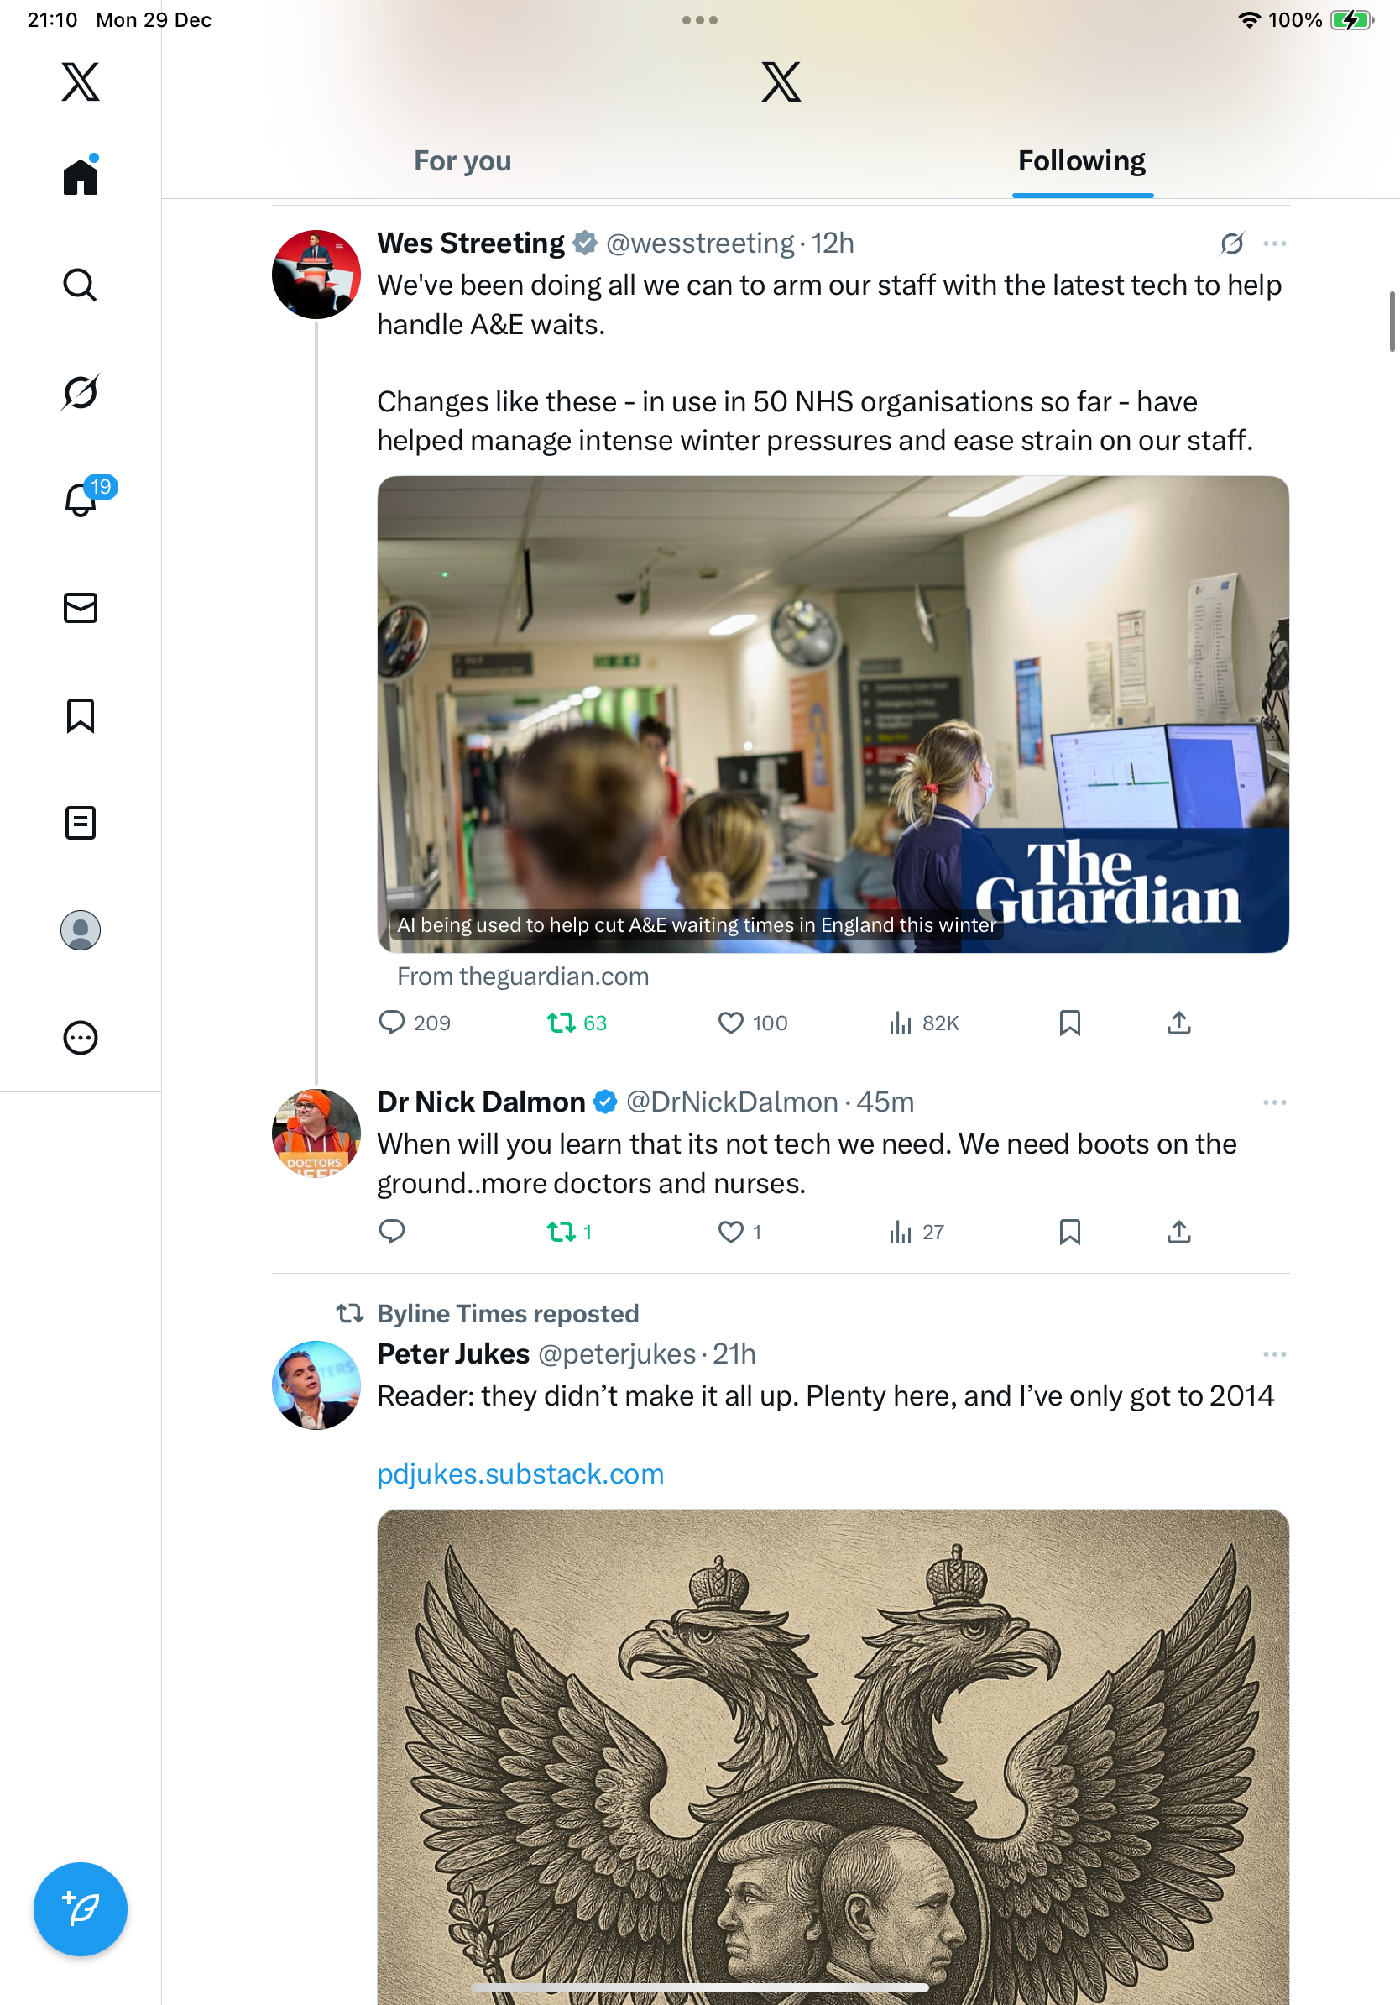Open Bookmarks in the sidebar
The width and height of the screenshot is (1400, 2005).
coord(81,715)
